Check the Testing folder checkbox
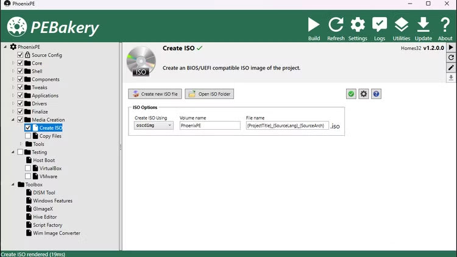The width and height of the screenshot is (457, 257). pyautogui.click(x=20, y=152)
